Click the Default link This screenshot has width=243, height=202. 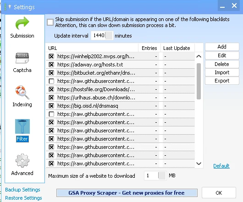click(221, 166)
